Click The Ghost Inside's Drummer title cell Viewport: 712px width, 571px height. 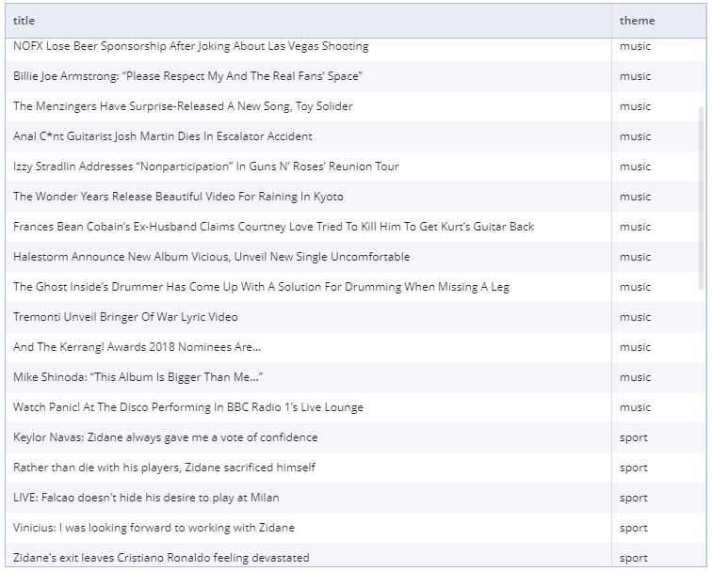(x=261, y=287)
